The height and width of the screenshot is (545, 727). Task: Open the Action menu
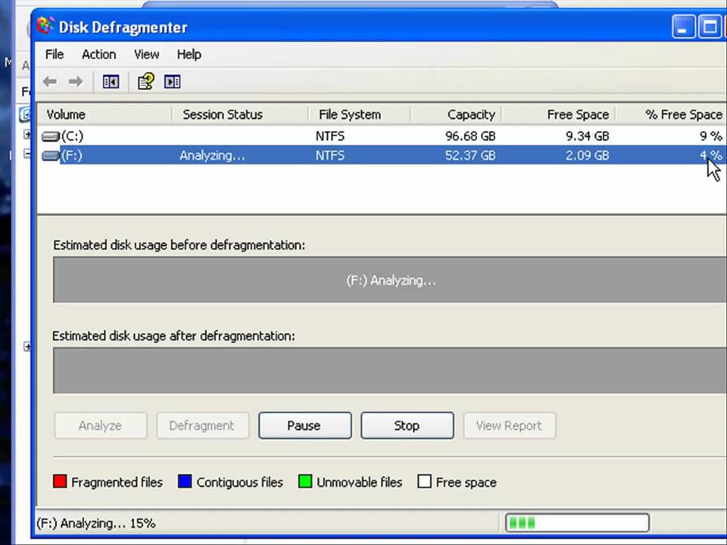click(98, 54)
